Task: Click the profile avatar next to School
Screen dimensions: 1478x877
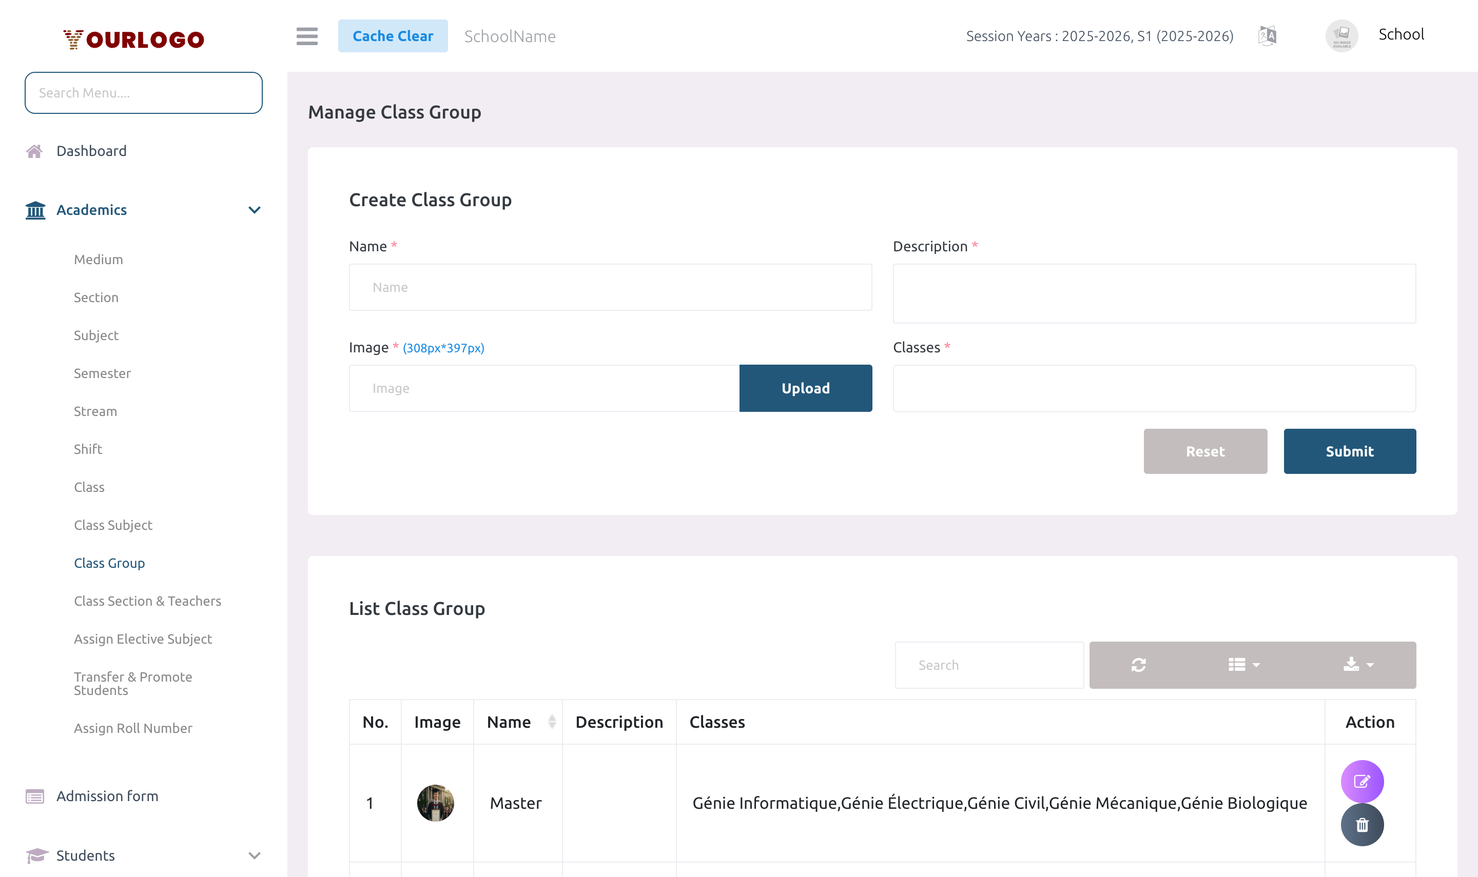Action: [x=1341, y=35]
